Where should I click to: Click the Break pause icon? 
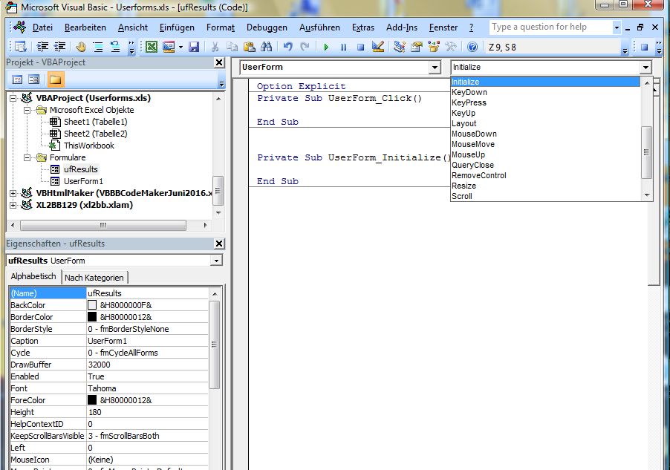tap(344, 47)
